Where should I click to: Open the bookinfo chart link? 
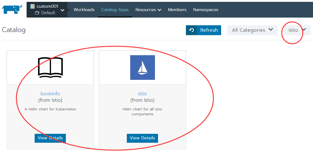point(50,93)
